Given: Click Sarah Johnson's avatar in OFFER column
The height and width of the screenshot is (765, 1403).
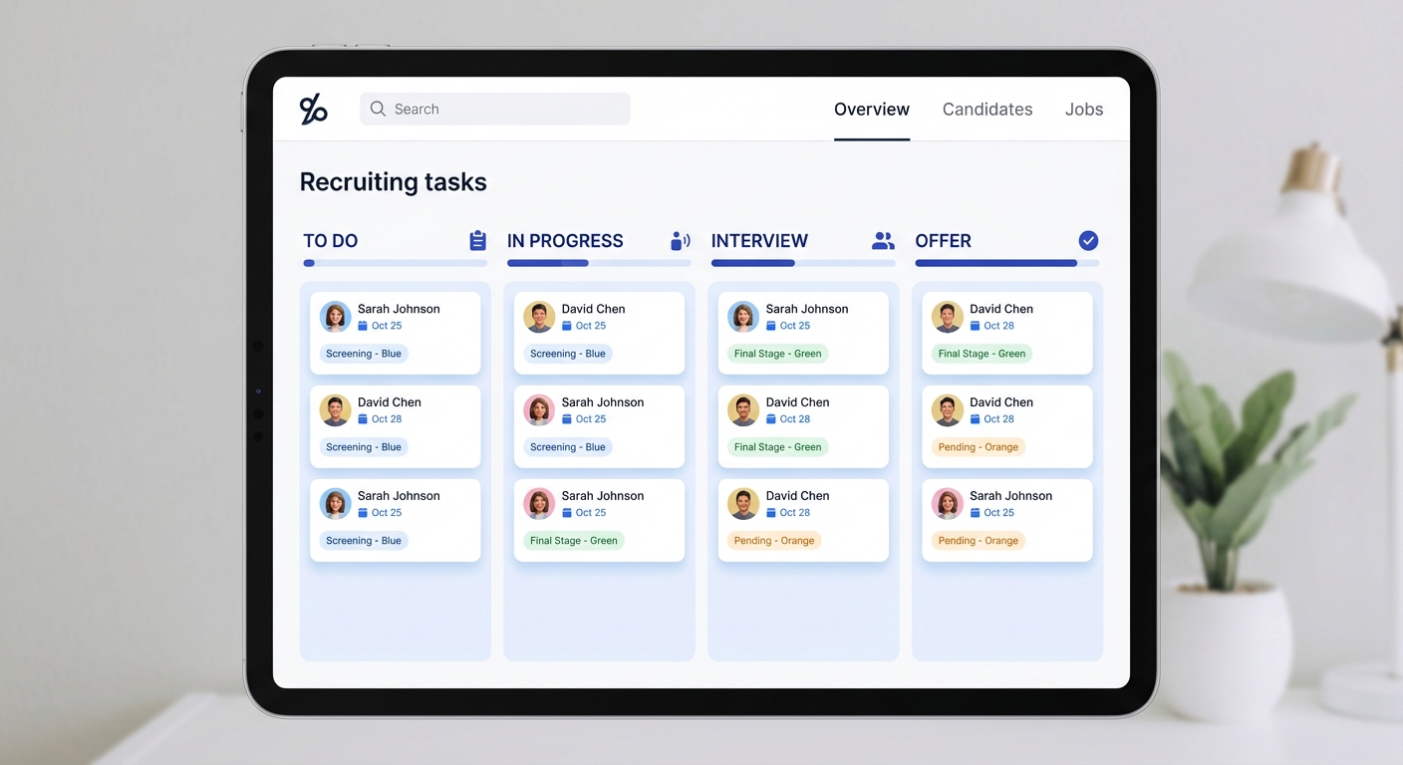Looking at the screenshot, I should 947,504.
